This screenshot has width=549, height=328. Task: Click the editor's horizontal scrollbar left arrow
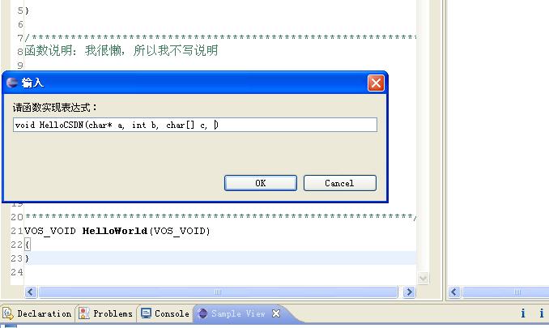(31, 292)
